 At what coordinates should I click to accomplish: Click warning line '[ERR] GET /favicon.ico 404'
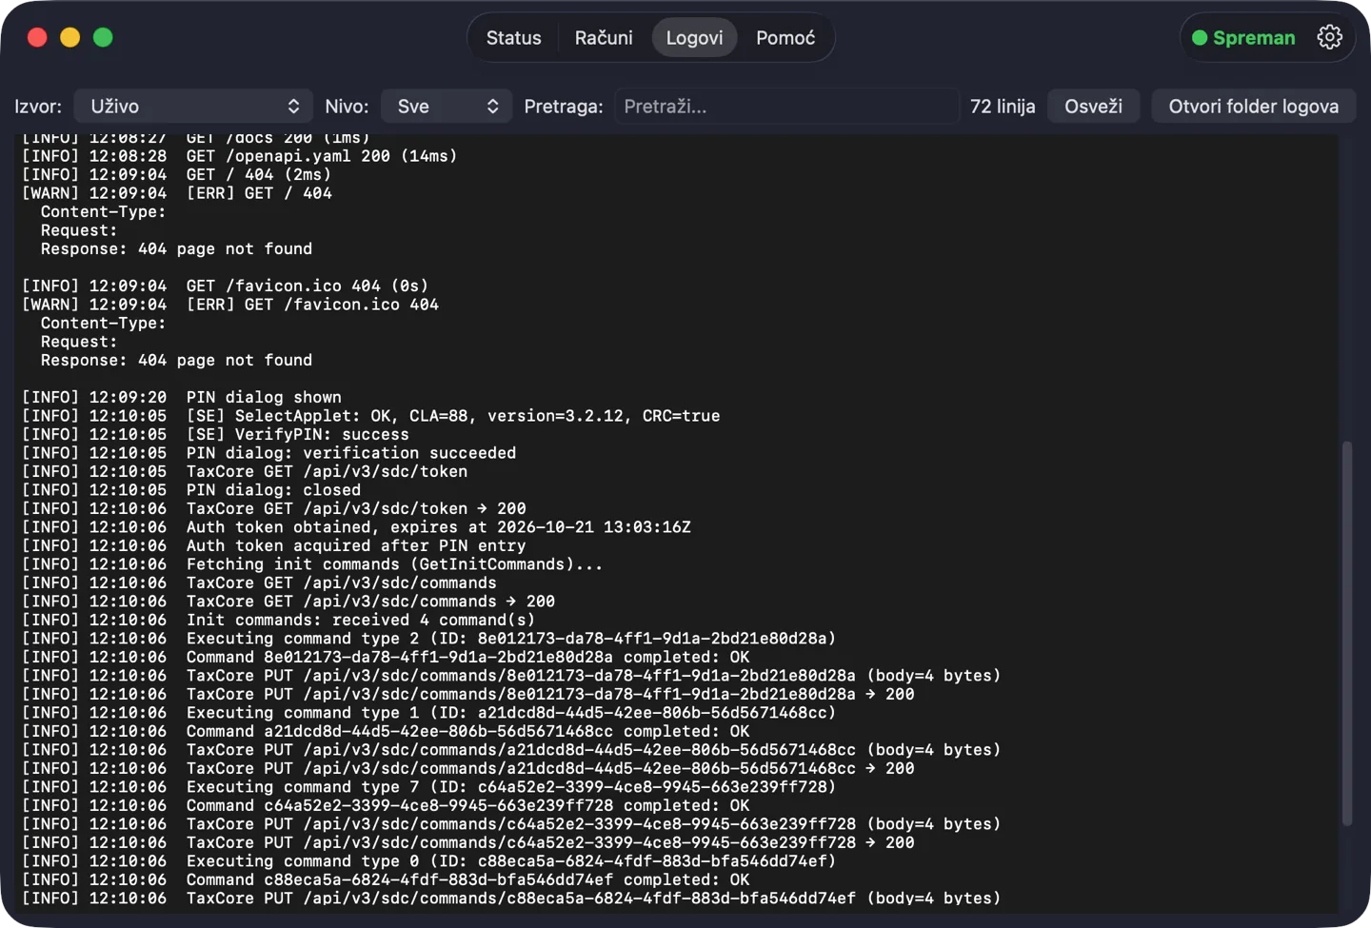(230, 305)
